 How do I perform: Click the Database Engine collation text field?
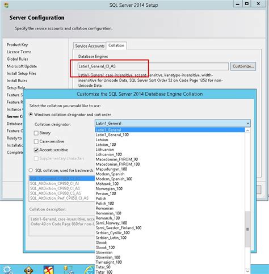point(153,66)
